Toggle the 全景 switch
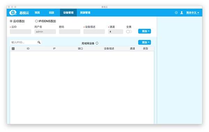The height and width of the screenshot is (132, 209). click(129, 32)
